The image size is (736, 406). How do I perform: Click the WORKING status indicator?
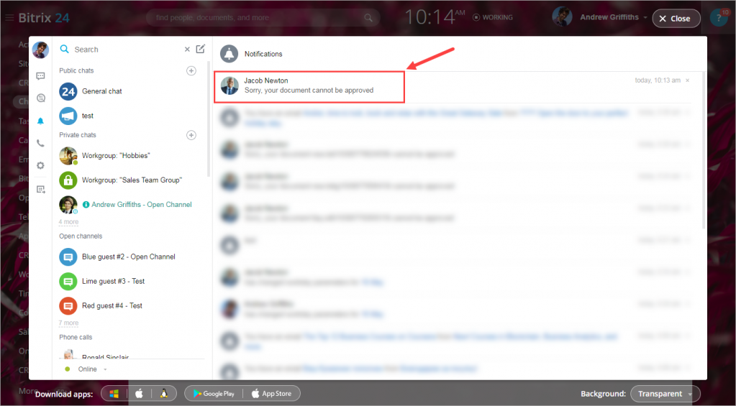point(492,17)
